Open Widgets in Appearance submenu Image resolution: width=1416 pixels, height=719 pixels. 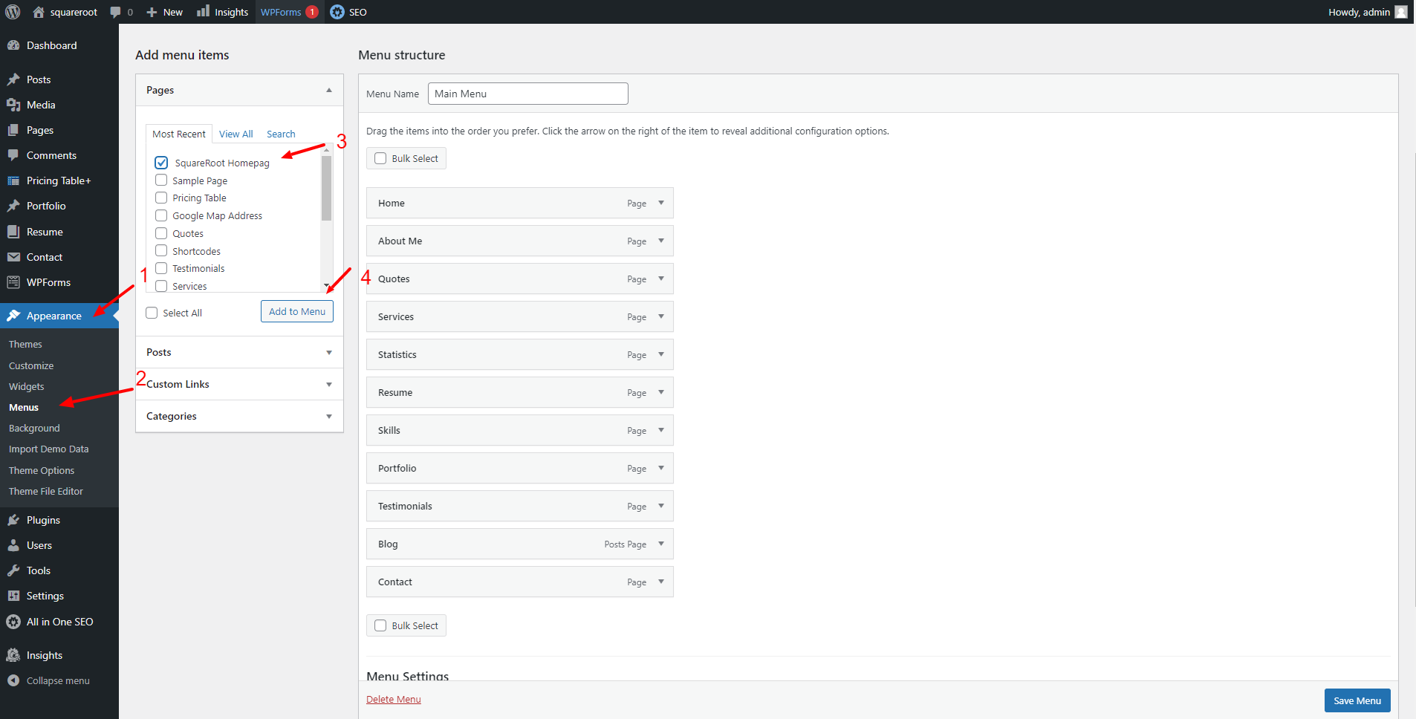click(x=26, y=386)
